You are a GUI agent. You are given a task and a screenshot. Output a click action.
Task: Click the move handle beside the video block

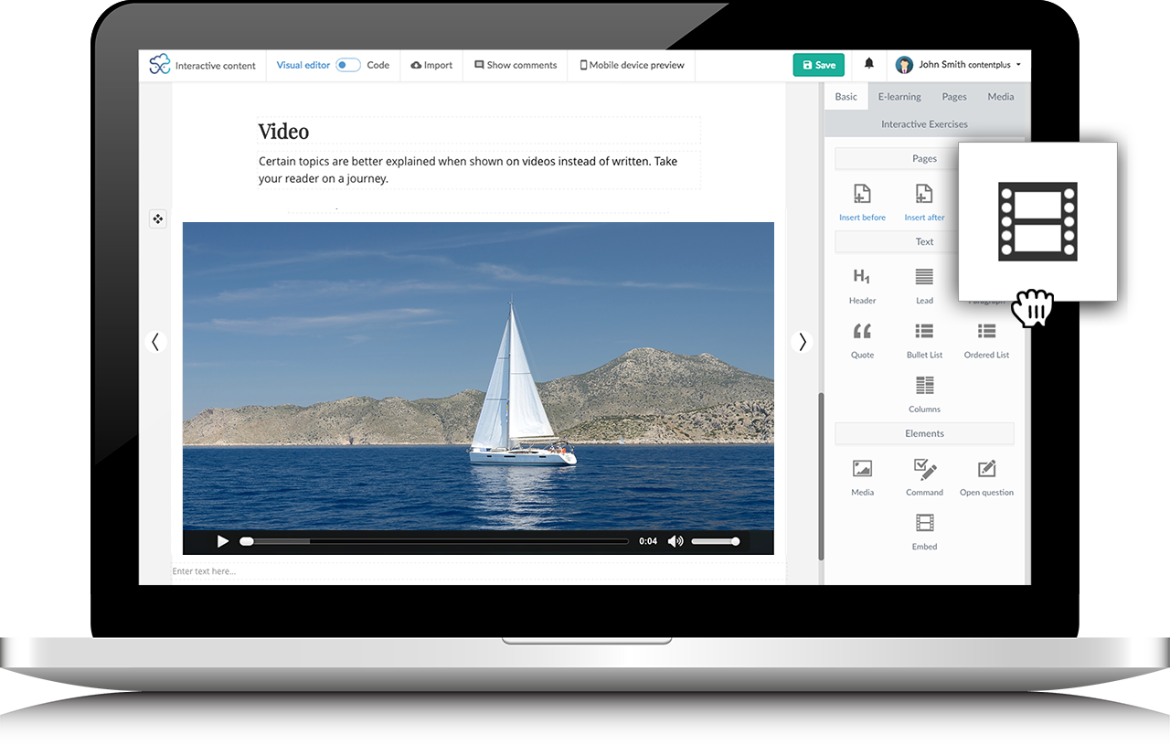pos(157,218)
